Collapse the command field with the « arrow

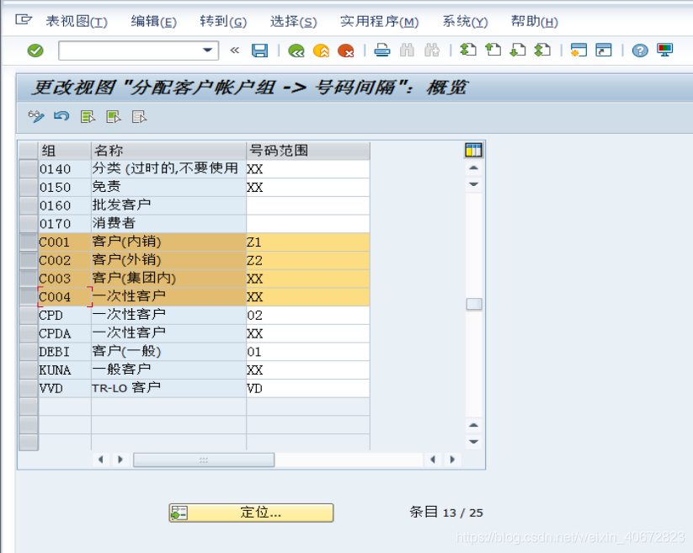pyautogui.click(x=235, y=51)
